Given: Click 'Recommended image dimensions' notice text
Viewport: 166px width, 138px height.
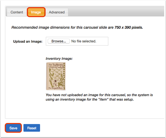Looking at the screenshot, I should click(77, 27).
